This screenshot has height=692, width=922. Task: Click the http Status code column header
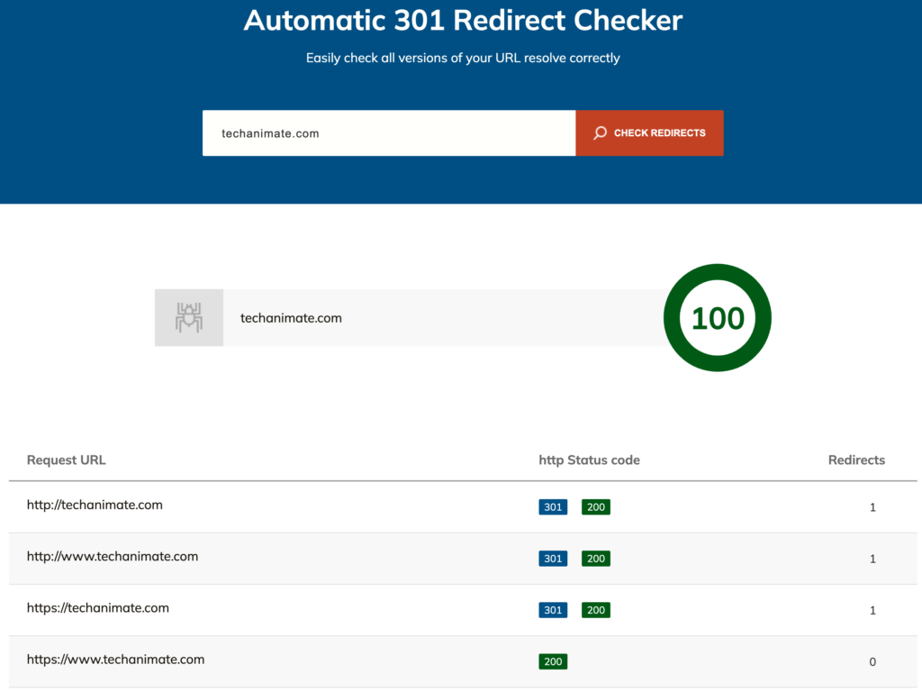tap(589, 460)
